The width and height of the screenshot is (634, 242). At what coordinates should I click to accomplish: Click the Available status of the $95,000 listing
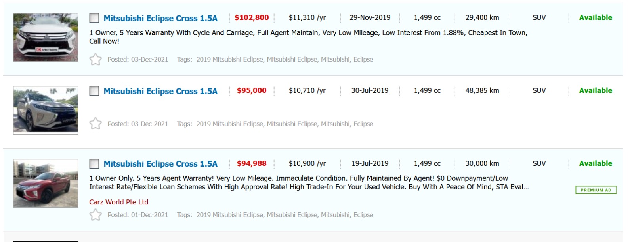[595, 90]
